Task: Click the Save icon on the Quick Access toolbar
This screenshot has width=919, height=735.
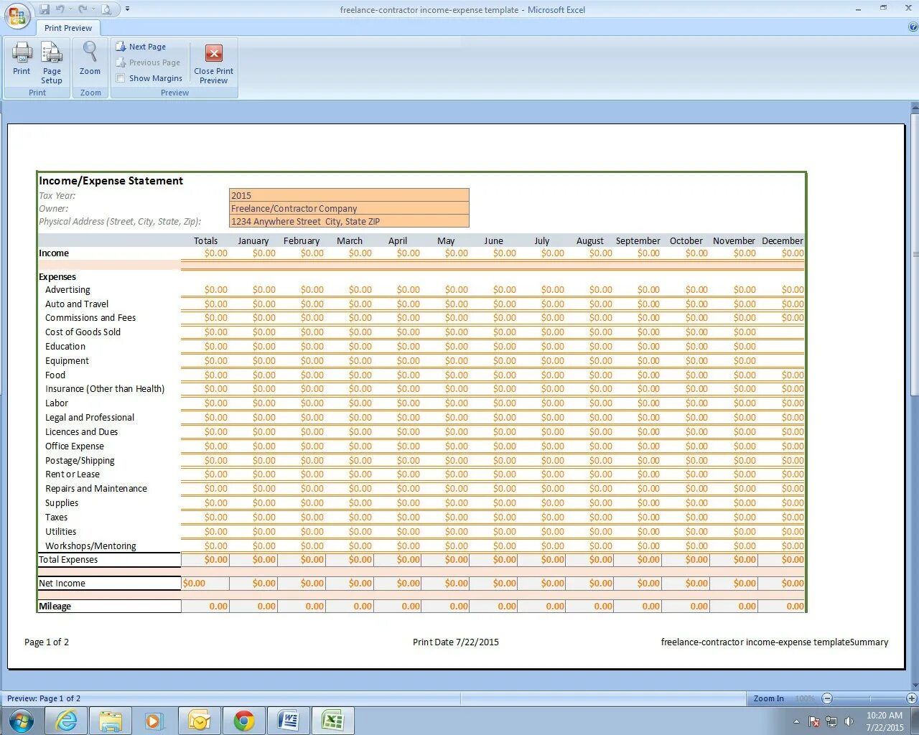Action: click(45, 9)
